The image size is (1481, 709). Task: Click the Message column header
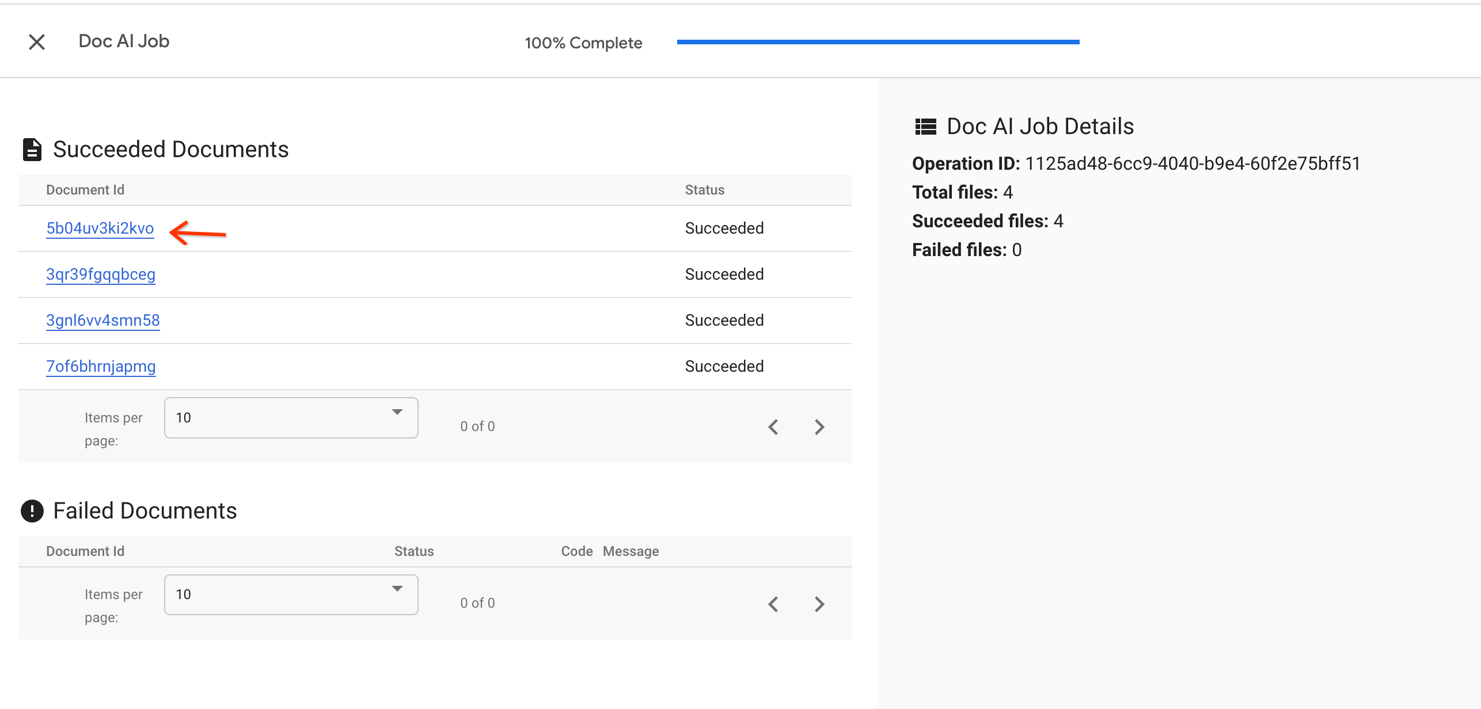[x=631, y=551]
